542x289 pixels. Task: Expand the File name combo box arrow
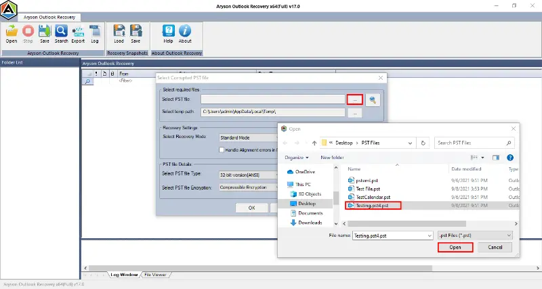(x=430, y=236)
